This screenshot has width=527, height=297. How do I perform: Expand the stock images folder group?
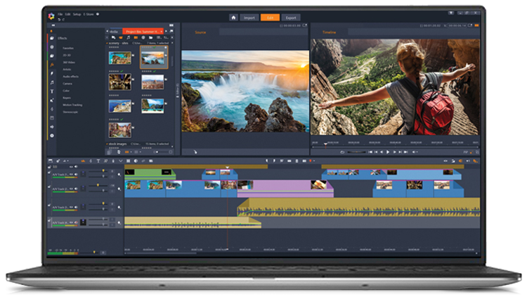(x=108, y=143)
